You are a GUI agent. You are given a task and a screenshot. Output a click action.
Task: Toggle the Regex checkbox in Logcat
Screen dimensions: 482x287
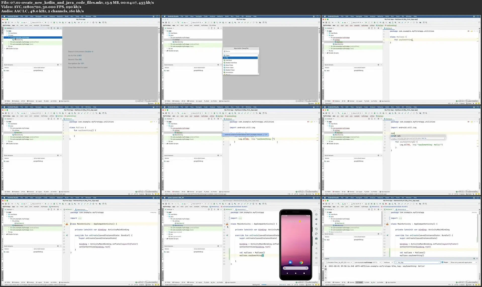click(x=442, y=262)
